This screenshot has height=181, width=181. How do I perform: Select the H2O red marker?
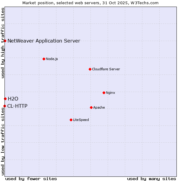tap(5, 99)
